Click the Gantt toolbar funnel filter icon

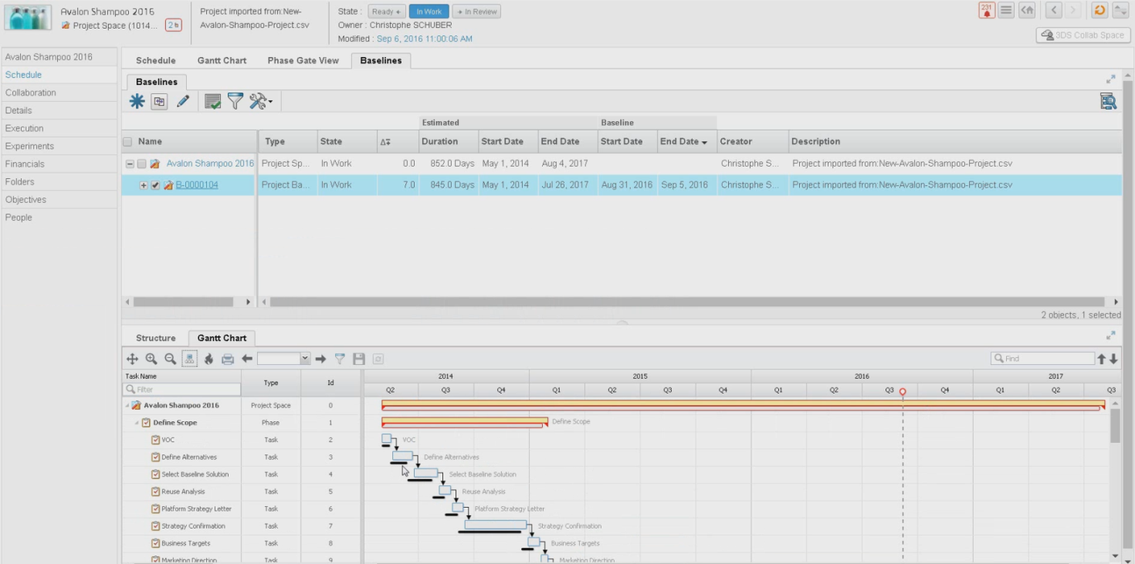pos(340,359)
